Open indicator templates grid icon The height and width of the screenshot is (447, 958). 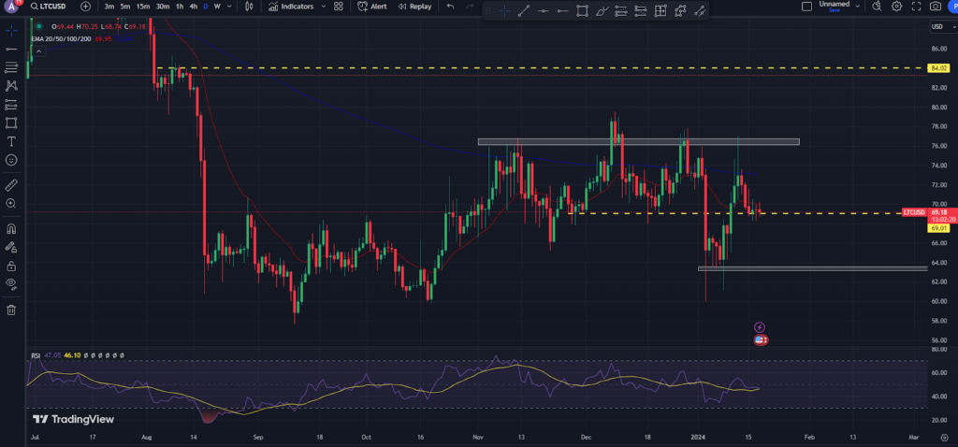pos(338,7)
